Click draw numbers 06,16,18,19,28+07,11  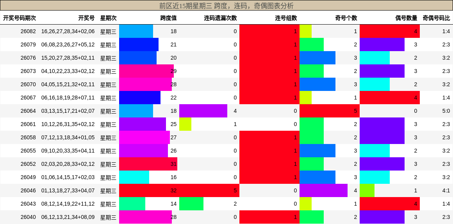(x=68, y=98)
